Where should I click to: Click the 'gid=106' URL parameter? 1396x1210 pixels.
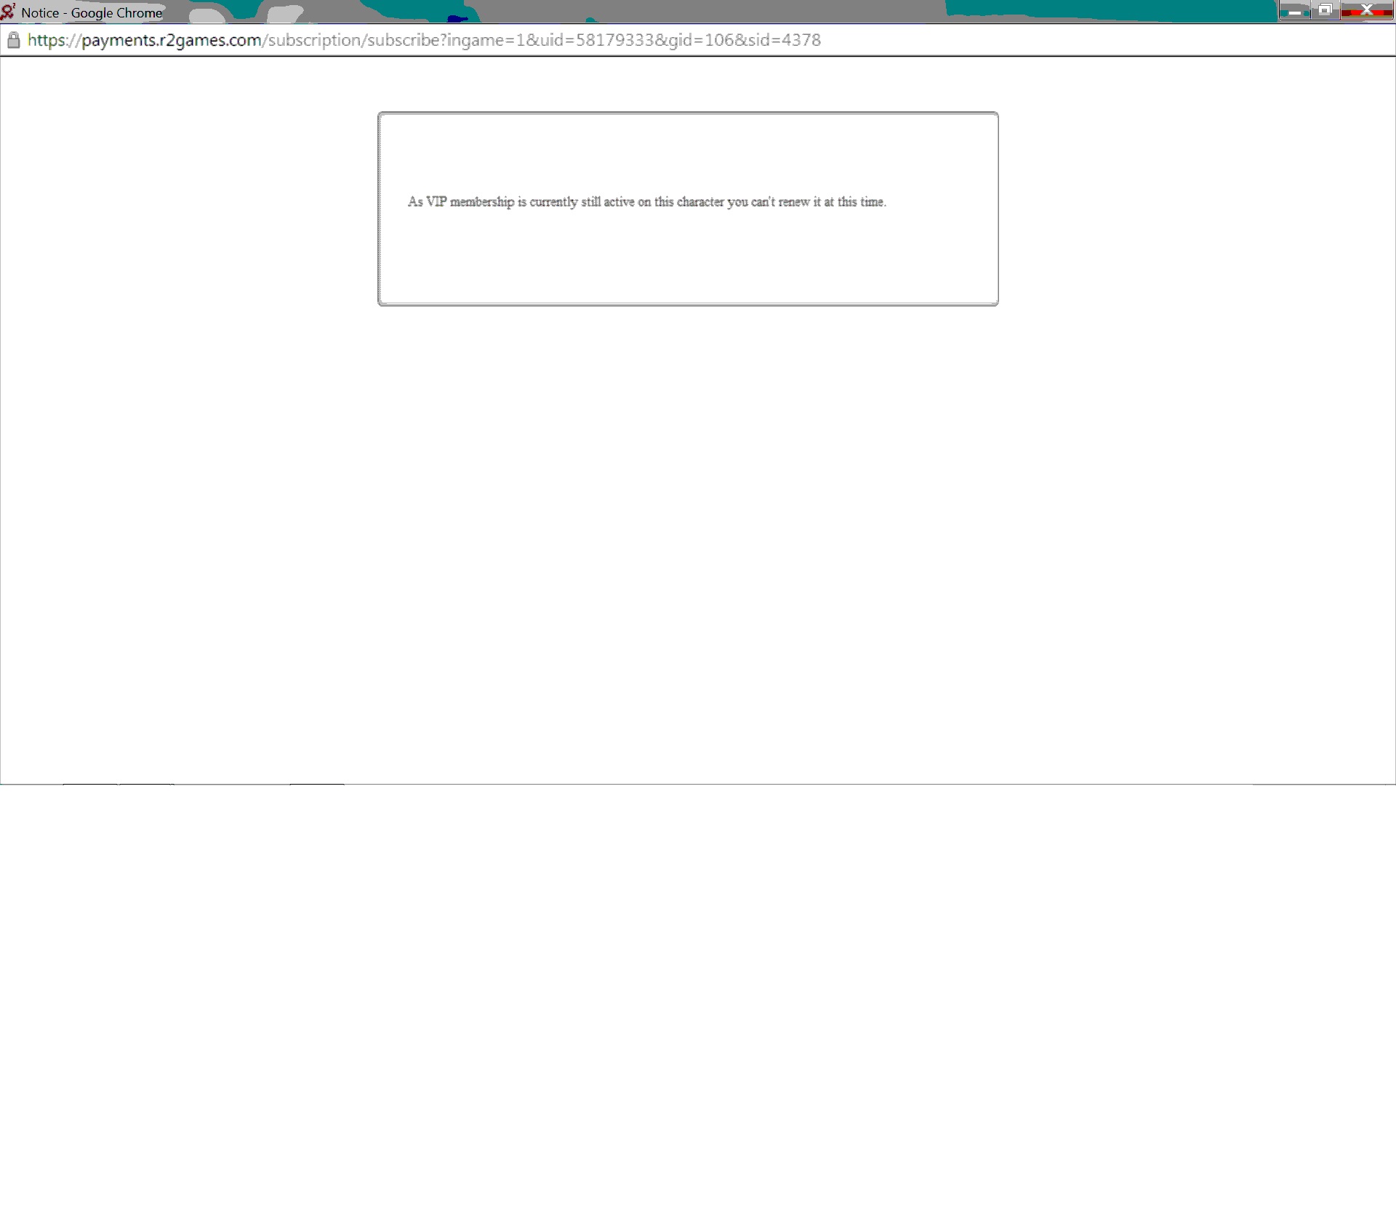702,40
